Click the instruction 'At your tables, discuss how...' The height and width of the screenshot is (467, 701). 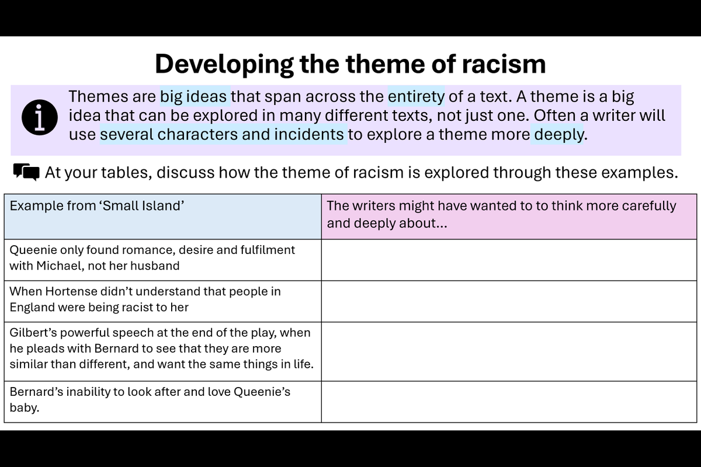click(362, 172)
